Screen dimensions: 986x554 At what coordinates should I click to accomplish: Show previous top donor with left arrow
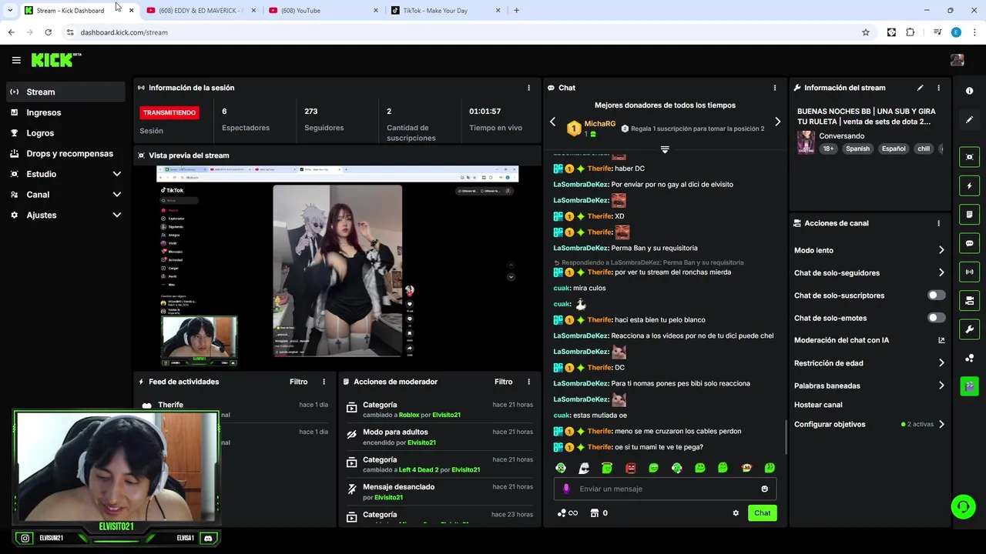coord(552,122)
